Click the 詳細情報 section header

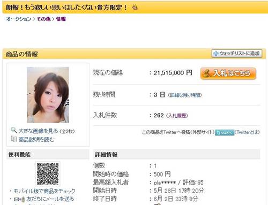pos(176,155)
